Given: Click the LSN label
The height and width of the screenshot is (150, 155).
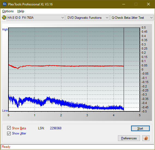Looking at the screenshot, I should (x=41, y=128).
